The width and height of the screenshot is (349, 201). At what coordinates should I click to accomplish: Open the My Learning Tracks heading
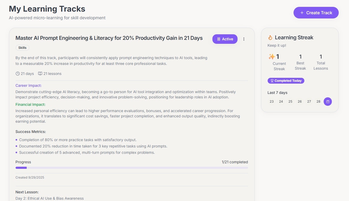pyautogui.click(x=47, y=9)
